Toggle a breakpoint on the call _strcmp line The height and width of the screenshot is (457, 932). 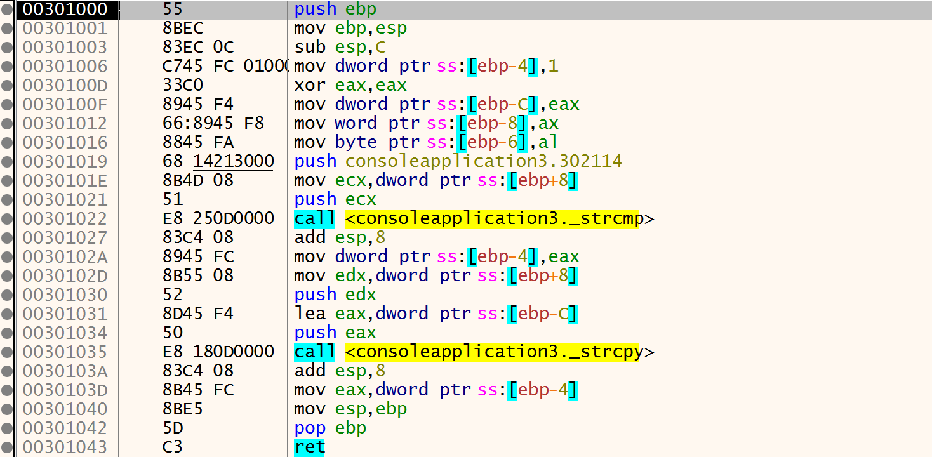tap(6, 218)
